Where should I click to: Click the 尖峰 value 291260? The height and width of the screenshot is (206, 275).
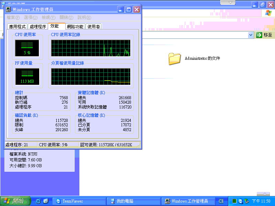[x=62, y=130]
